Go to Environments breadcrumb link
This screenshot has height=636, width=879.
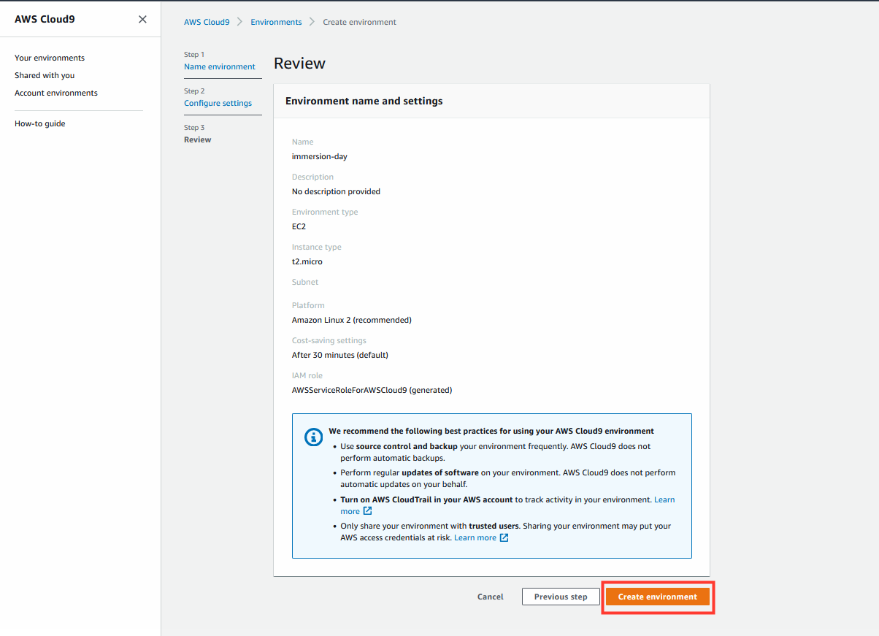pyautogui.click(x=276, y=22)
